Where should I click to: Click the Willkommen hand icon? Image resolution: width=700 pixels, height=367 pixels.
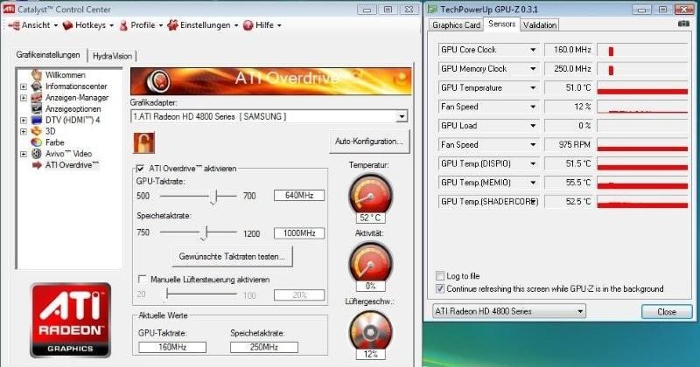(x=37, y=75)
